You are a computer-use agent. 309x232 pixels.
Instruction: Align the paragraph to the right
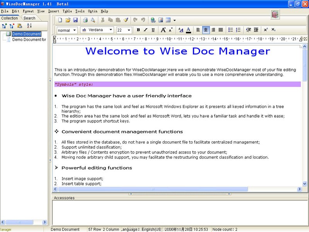pyautogui.click(x=213, y=30)
